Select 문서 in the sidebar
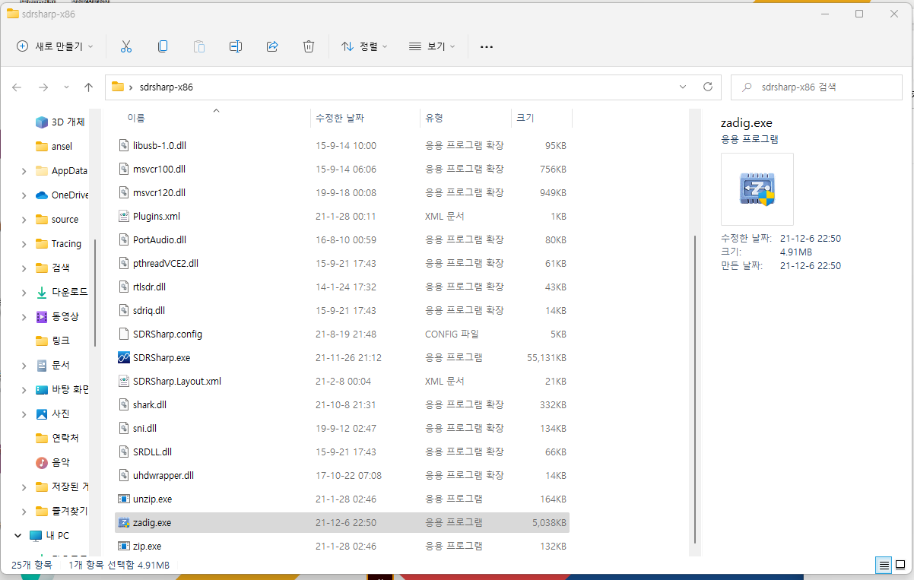 60,365
